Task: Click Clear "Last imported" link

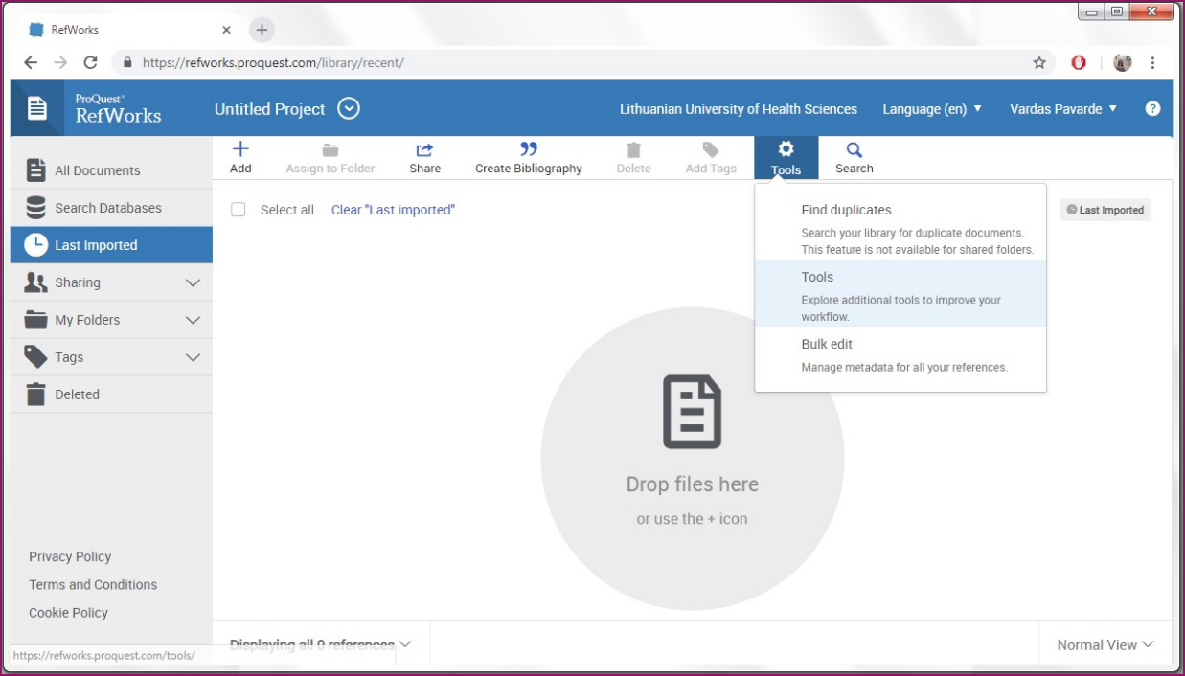Action: coord(393,210)
